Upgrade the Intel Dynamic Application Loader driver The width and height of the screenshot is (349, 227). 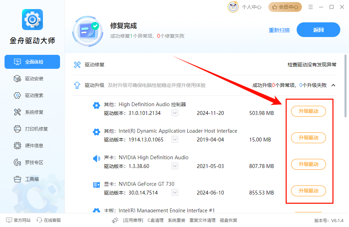[308, 138]
